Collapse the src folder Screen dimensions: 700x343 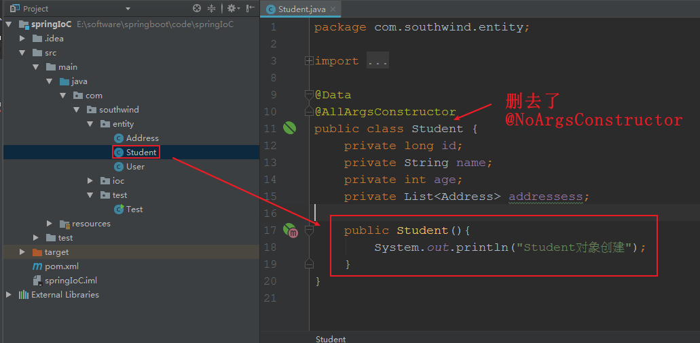click(x=22, y=53)
